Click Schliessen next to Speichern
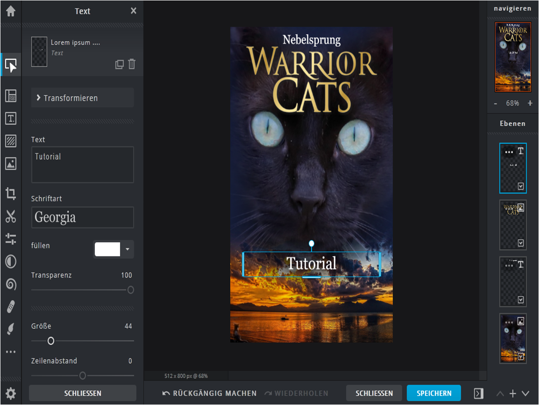This screenshot has height=405, width=539. 374,393
